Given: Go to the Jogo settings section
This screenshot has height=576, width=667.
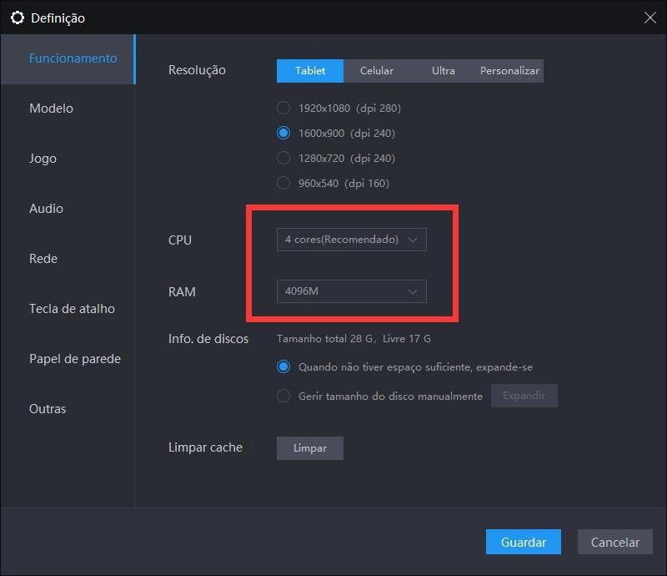Looking at the screenshot, I should coord(43,159).
